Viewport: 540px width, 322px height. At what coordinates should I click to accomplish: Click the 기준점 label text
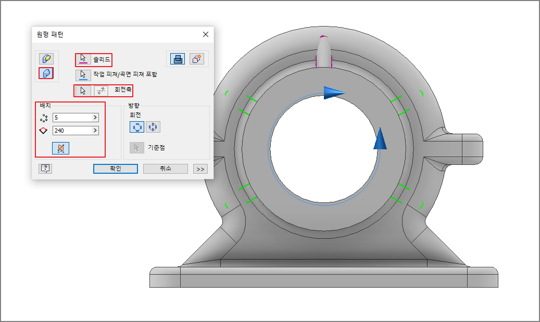click(x=156, y=148)
